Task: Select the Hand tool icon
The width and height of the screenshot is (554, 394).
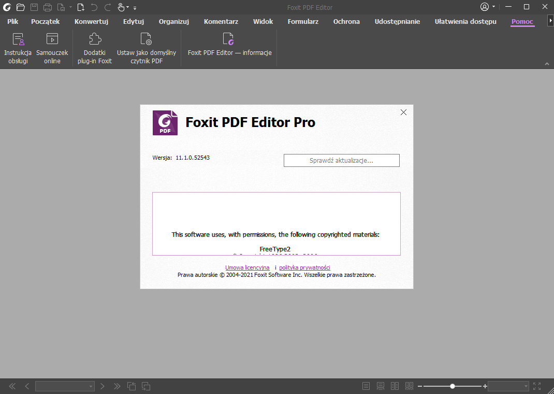Action: (x=121, y=7)
